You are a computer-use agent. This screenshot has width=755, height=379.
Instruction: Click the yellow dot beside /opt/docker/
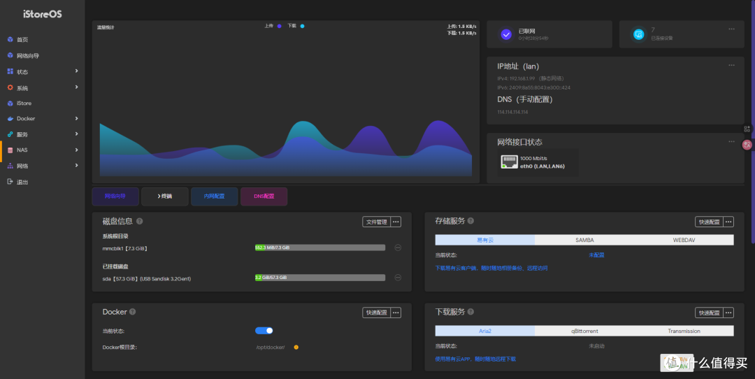pyautogui.click(x=296, y=348)
